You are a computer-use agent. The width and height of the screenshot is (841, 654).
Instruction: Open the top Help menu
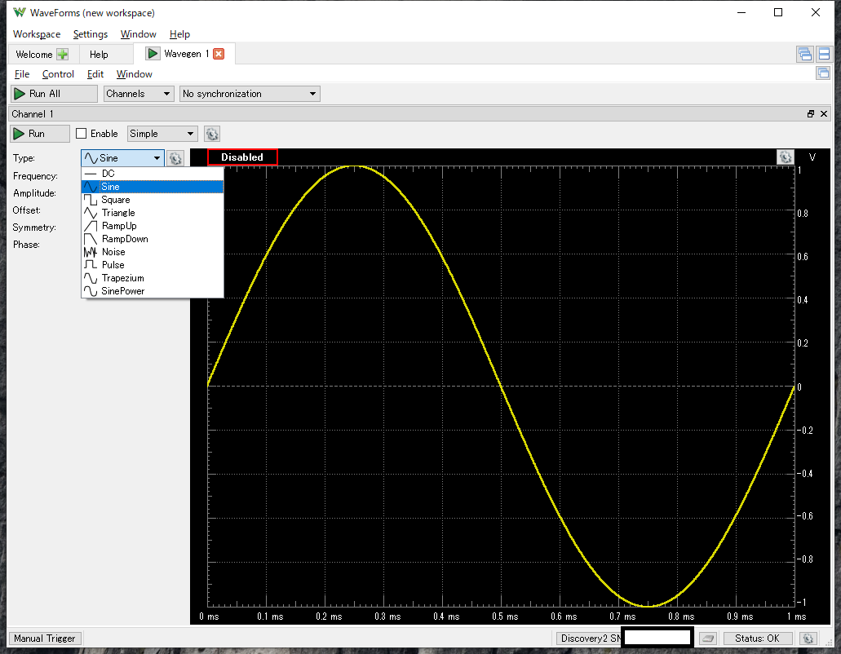pos(179,34)
